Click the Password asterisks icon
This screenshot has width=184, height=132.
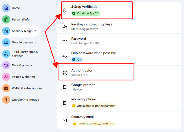click(x=65, y=41)
